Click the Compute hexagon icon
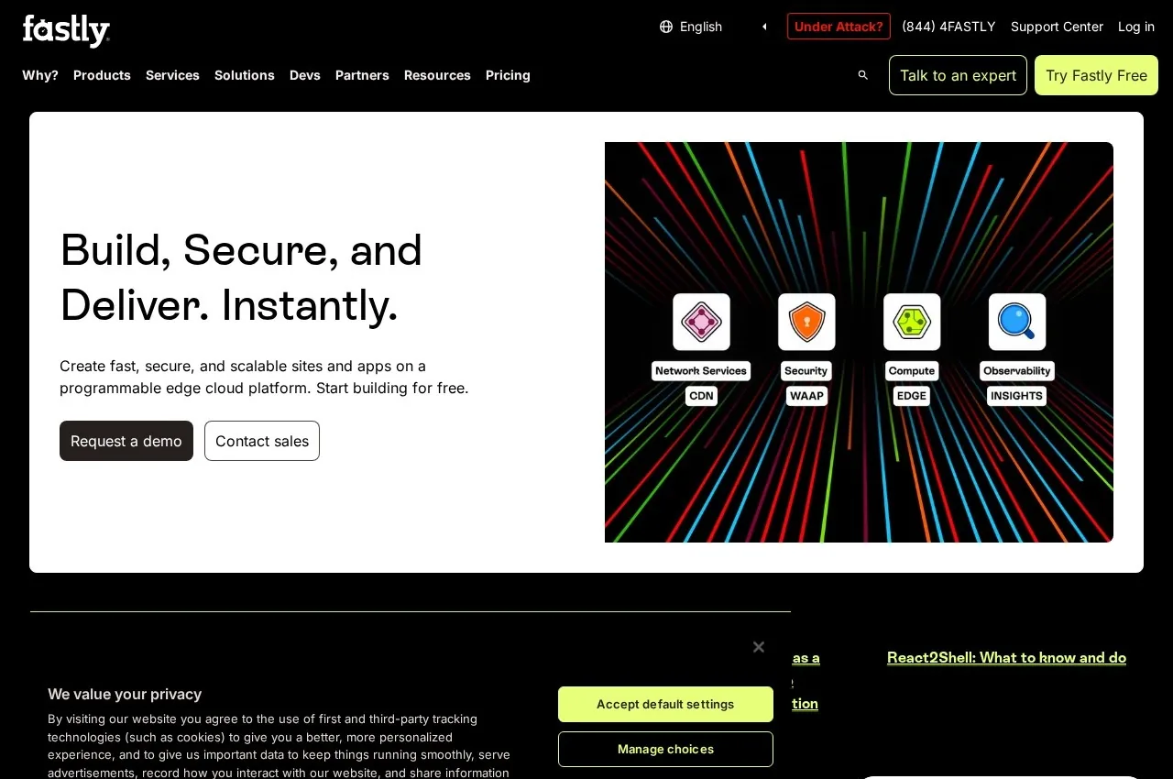 pyautogui.click(x=912, y=322)
